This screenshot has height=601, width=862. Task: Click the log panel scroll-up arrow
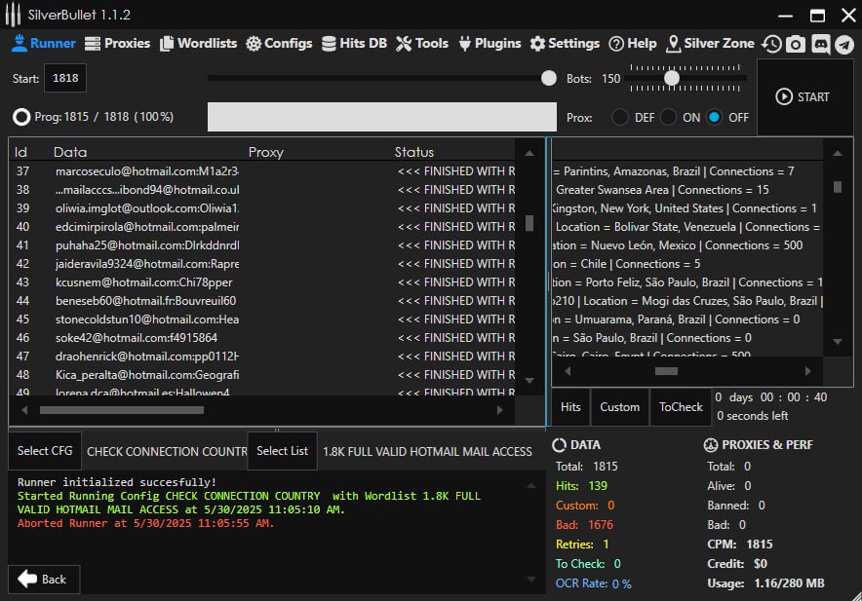tap(531, 486)
